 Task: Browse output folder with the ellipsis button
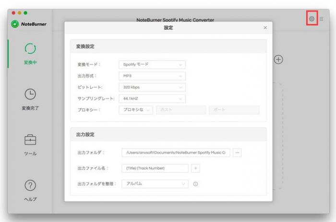(237, 152)
